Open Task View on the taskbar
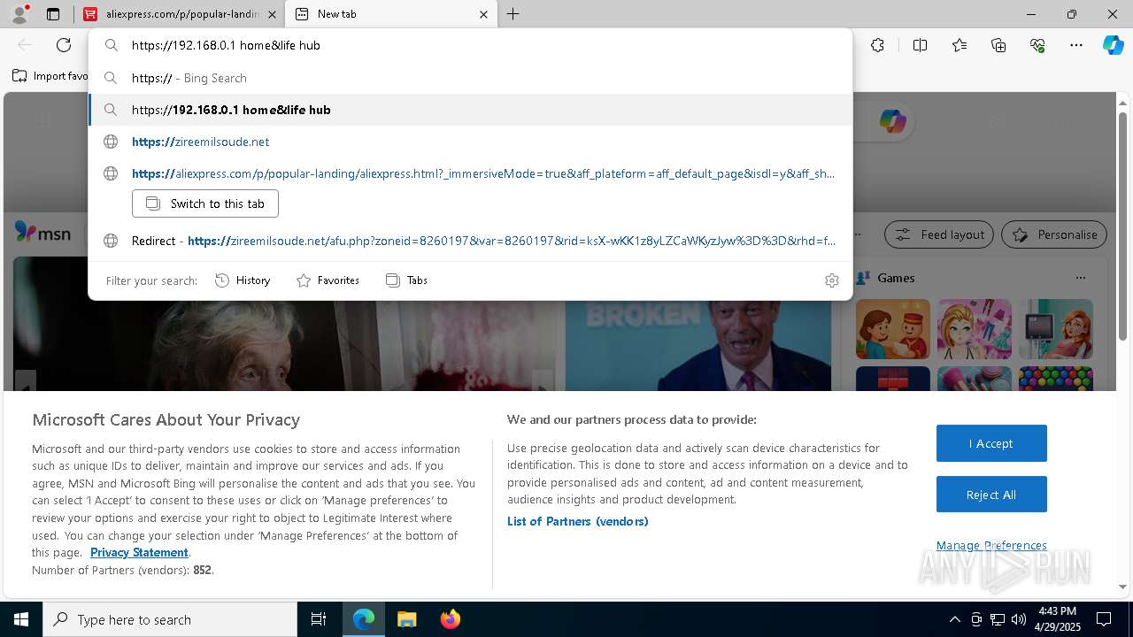 (x=319, y=619)
